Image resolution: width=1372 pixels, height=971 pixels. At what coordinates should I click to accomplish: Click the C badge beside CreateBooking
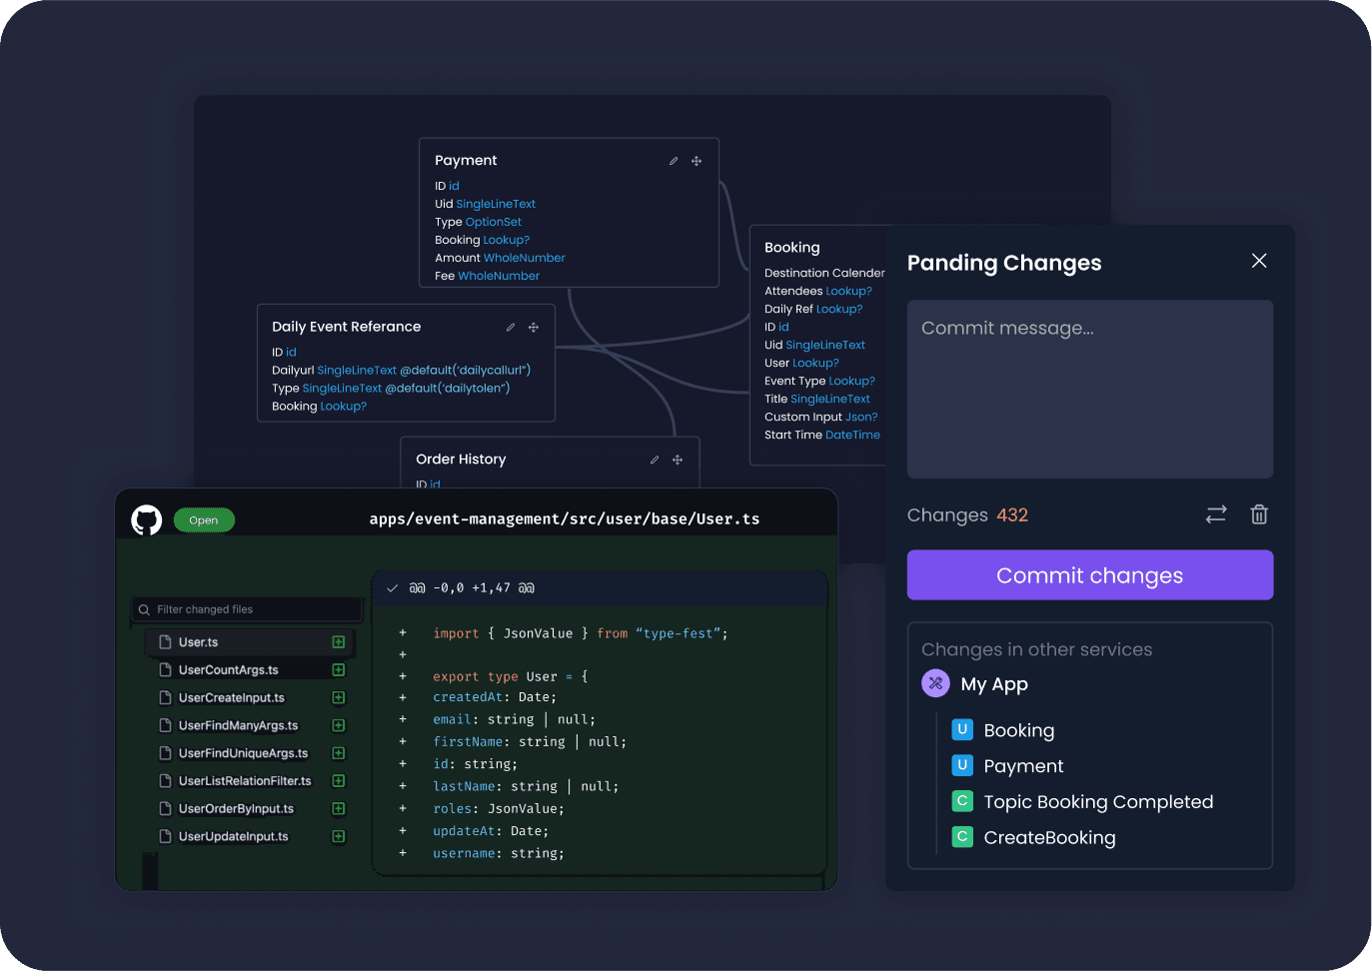click(962, 837)
